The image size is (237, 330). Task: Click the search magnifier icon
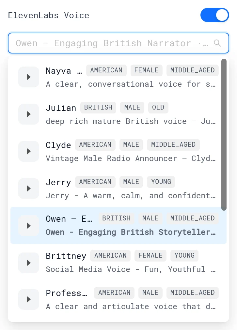click(217, 43)
